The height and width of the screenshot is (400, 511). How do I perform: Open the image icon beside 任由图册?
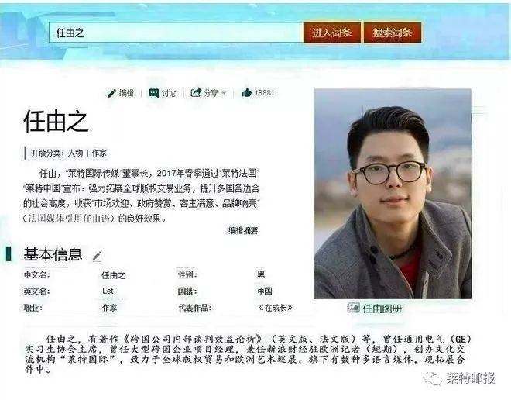click(353, 308)
